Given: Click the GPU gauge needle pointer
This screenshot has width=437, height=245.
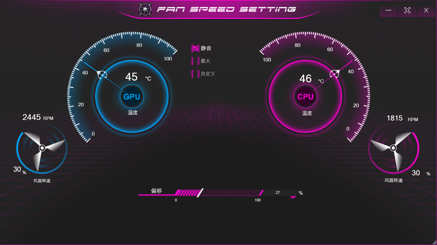Looking at the screenshot, I should coord(101,75).
